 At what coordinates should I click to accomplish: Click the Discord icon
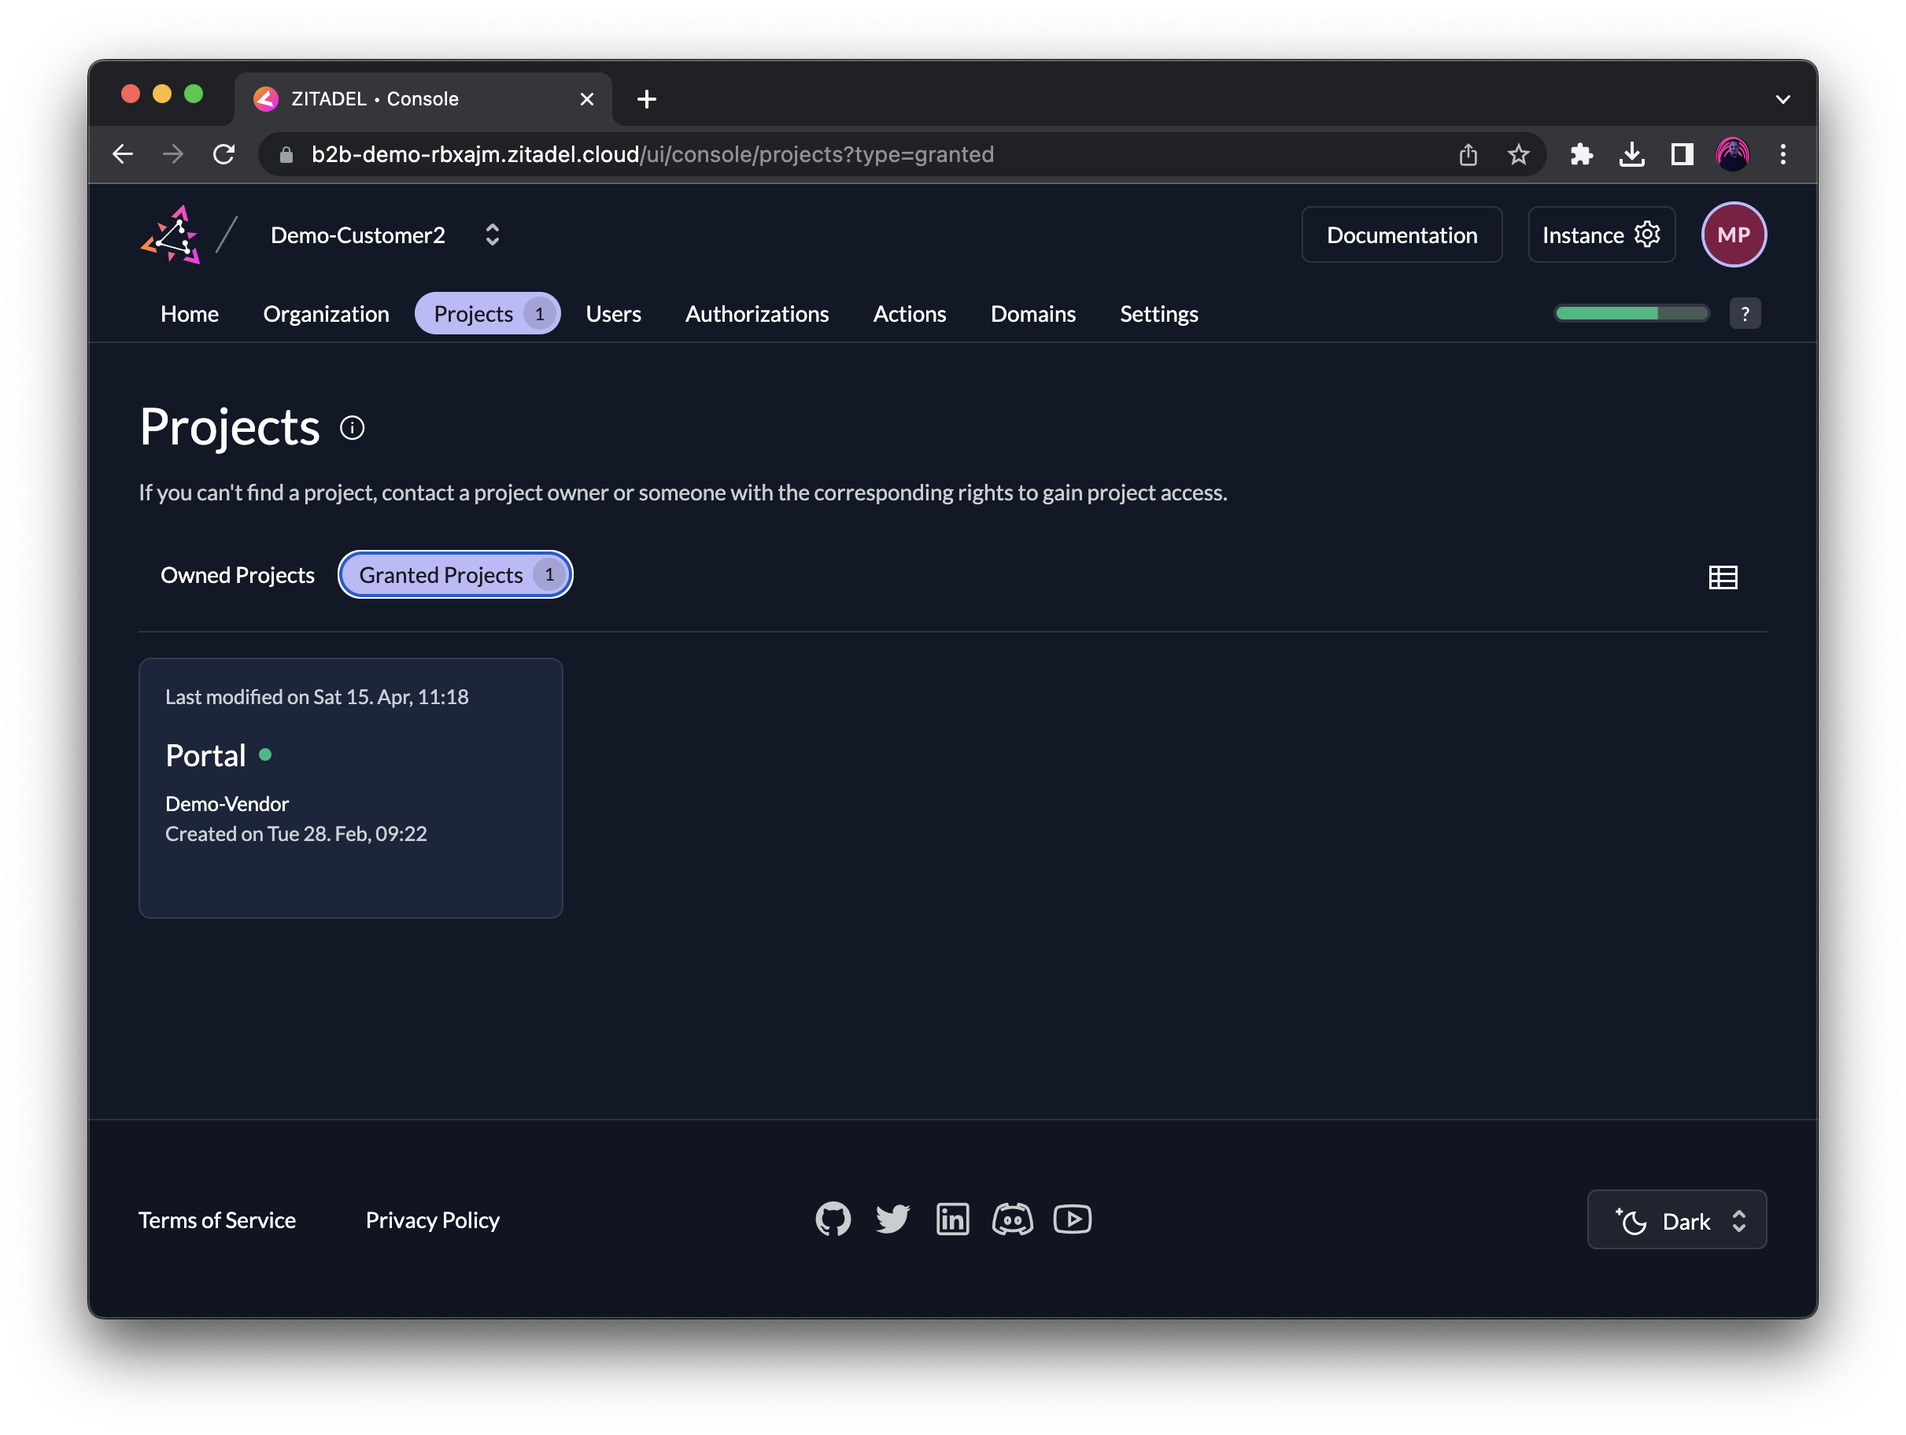(x=1011, y=1219)
